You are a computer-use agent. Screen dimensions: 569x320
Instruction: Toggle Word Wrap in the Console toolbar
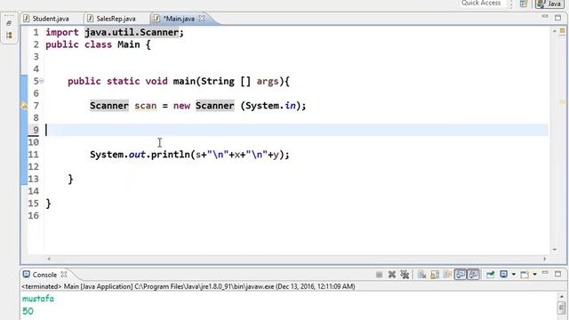(447, 275)
